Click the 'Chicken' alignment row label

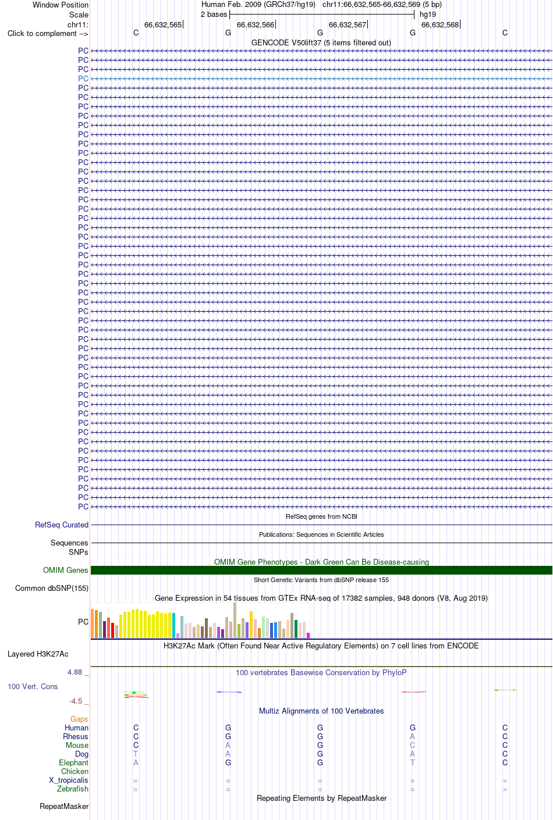click(75, 771)
